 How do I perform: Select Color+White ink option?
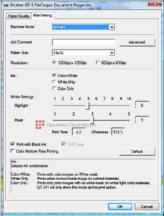[54, 76]
